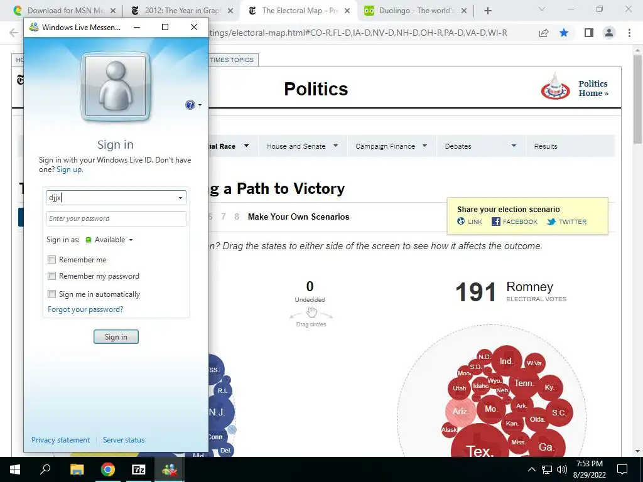The image size is (643, 482).
Task: Click Chrome's tab search chevron
Action: [542, 9]
